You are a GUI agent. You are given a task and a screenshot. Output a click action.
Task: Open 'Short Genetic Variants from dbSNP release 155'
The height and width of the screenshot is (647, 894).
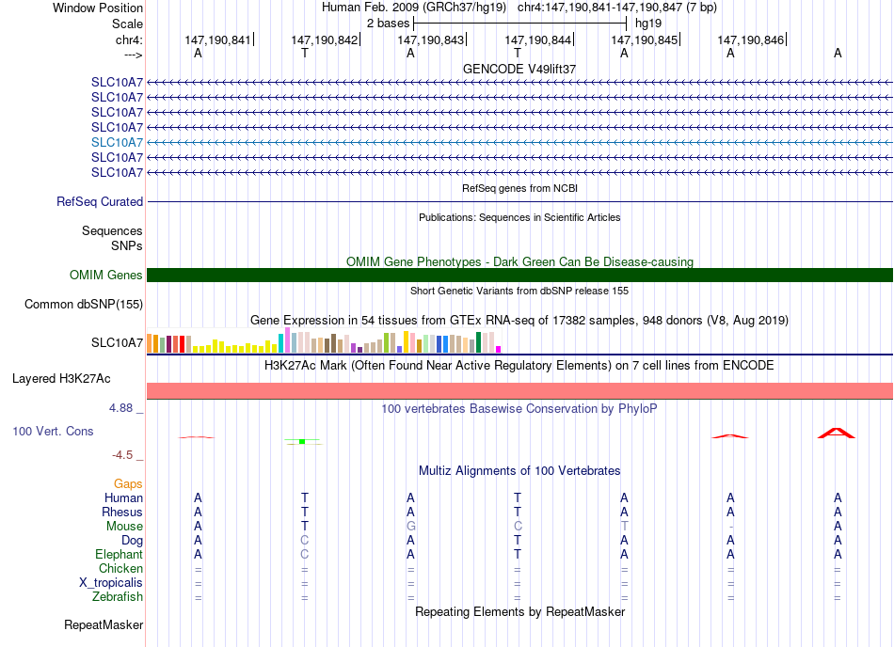click(519, 291)
